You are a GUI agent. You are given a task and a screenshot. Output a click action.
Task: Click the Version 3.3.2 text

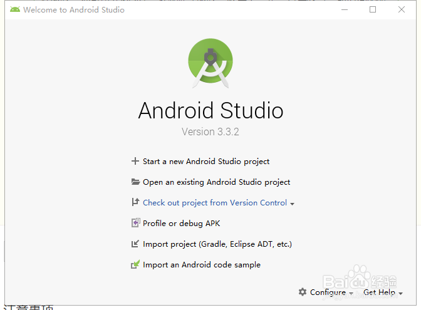pos(210,132)
